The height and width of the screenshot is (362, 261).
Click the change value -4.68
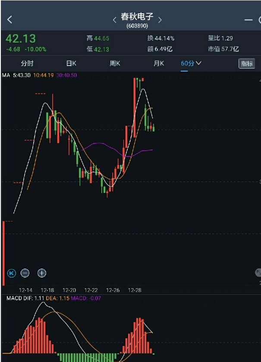tap(13, 49)
